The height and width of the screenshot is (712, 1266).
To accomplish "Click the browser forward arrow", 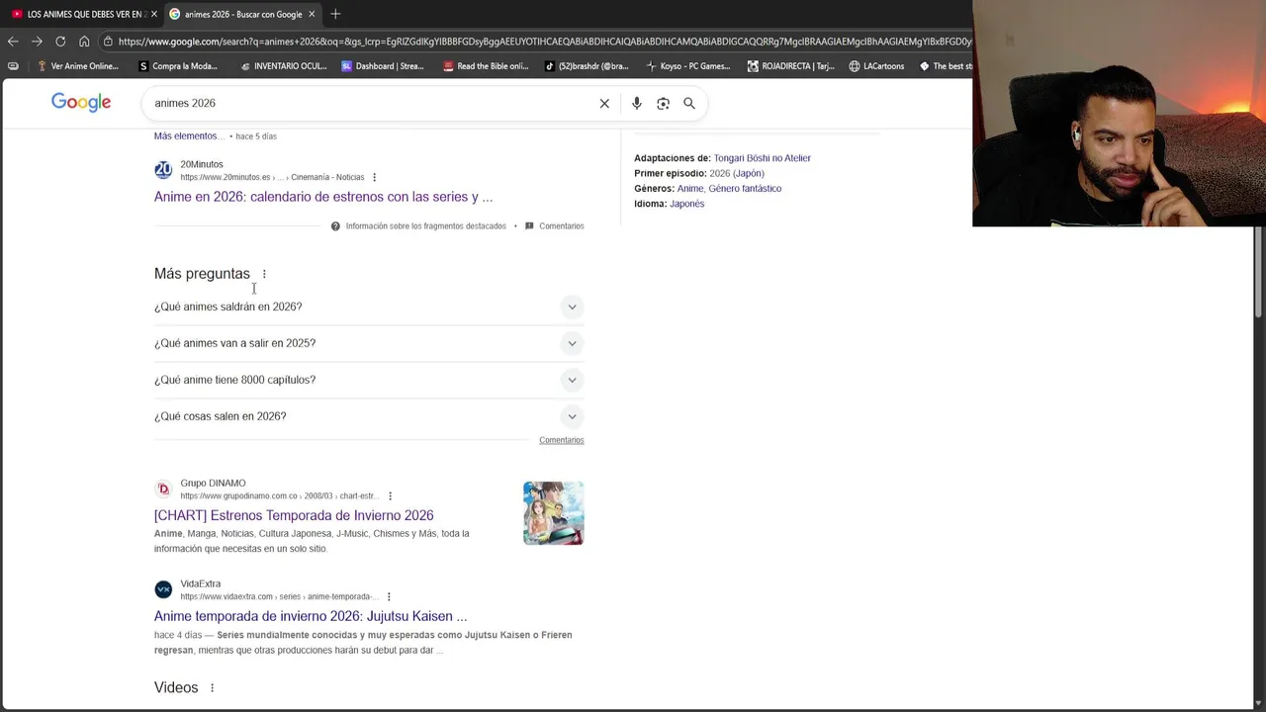I will click(37, 42).
